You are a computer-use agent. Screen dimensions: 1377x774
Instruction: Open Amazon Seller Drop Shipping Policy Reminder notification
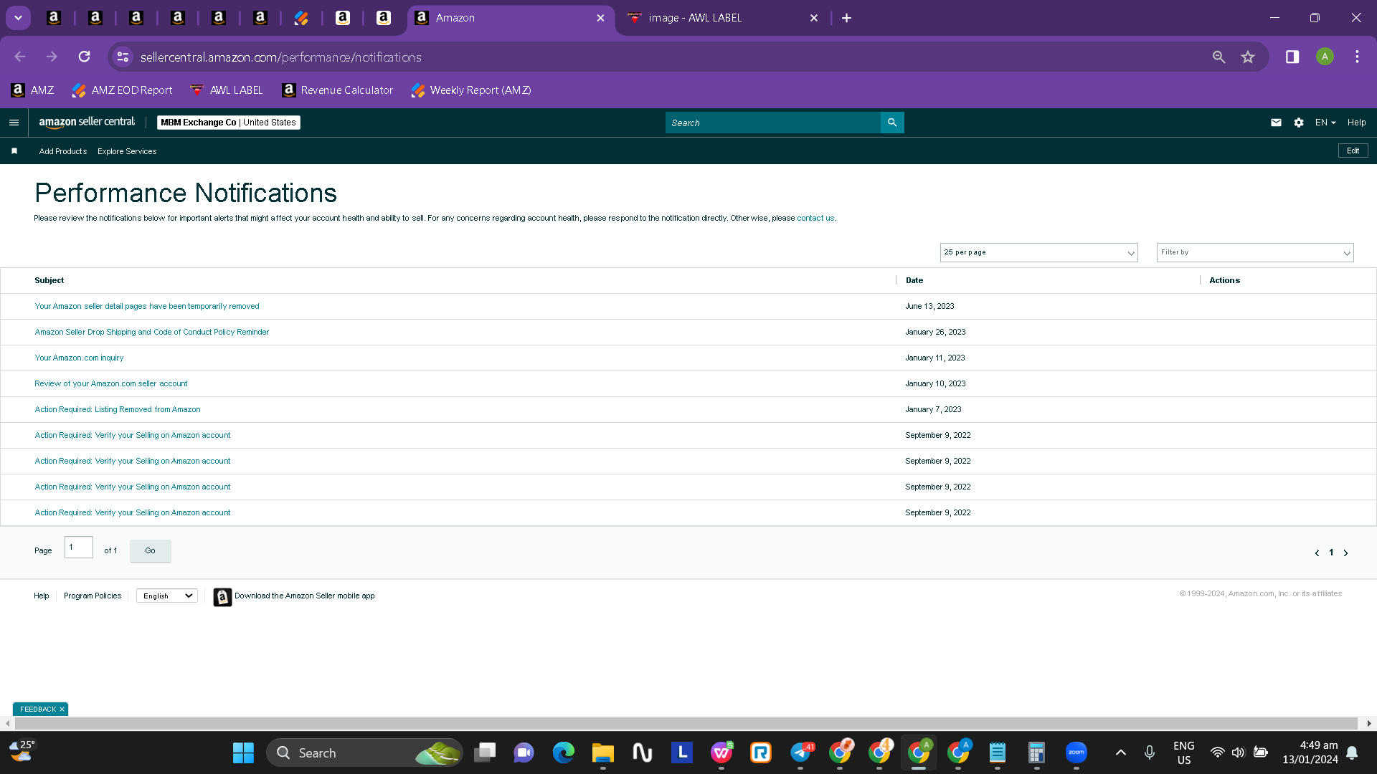[152, 332]
